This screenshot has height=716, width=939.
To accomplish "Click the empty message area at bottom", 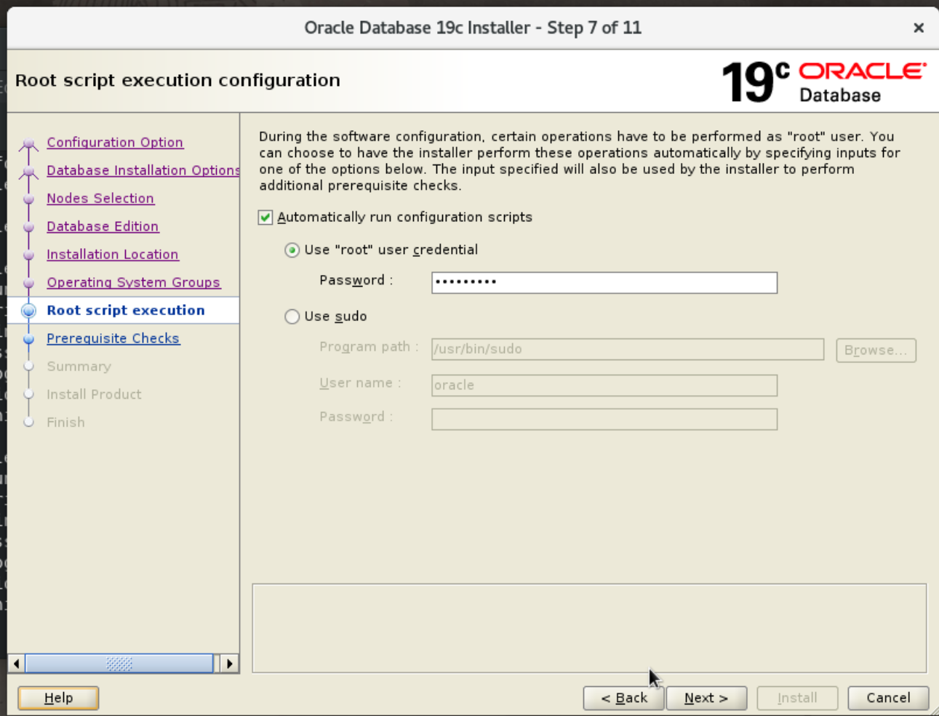I will coord(589,628).
